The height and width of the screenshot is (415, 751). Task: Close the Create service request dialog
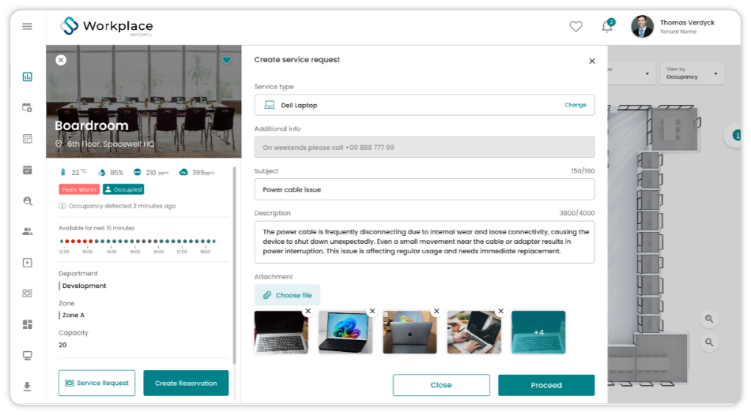(x=592, y=62)
